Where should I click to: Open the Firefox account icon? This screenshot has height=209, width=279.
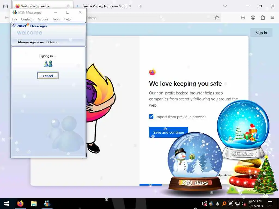pyautogui.click(x=253, y=17)
